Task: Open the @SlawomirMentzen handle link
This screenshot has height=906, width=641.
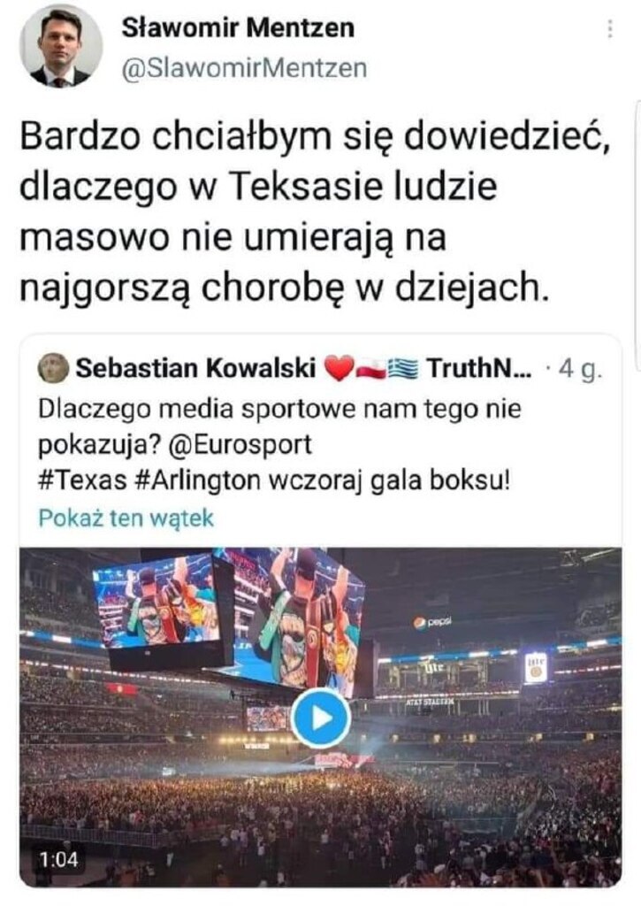Action: pos(244,67)
